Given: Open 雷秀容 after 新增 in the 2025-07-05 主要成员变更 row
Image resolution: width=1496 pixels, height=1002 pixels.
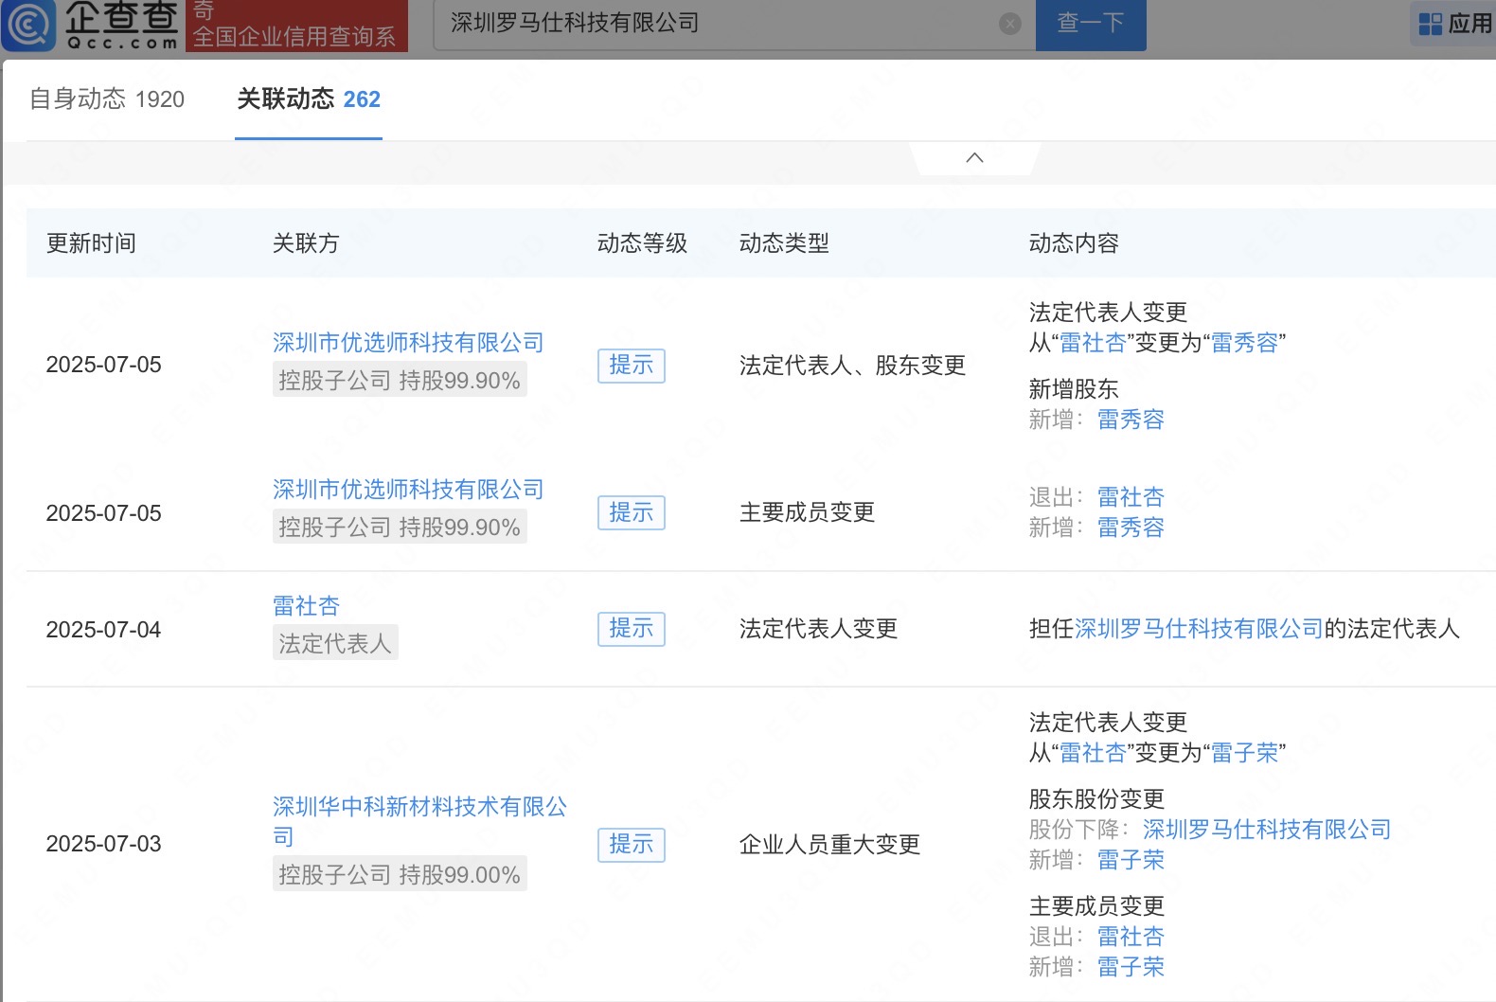Looking at the screenshot, I should tap(1131, 528).
